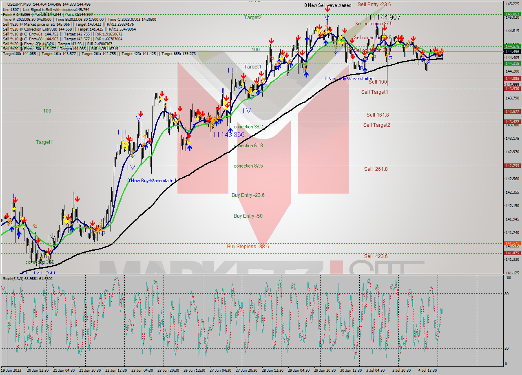This screenshot has height=375, width=522.
Task: Select the 'Buy Entry -50' label
Action: point(248,216)
